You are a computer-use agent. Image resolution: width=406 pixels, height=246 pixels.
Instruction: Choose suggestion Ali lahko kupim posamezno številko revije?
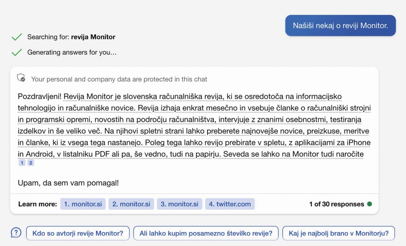coord(206,233)
